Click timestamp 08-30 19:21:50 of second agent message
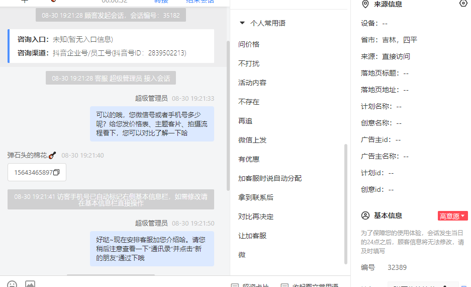The image size is (471, 287). (193, 223)
